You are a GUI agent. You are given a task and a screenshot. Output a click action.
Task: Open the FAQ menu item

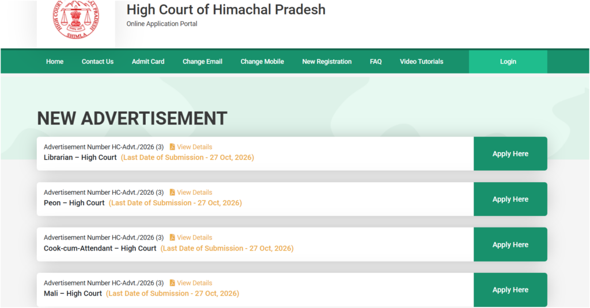(376, 61)
